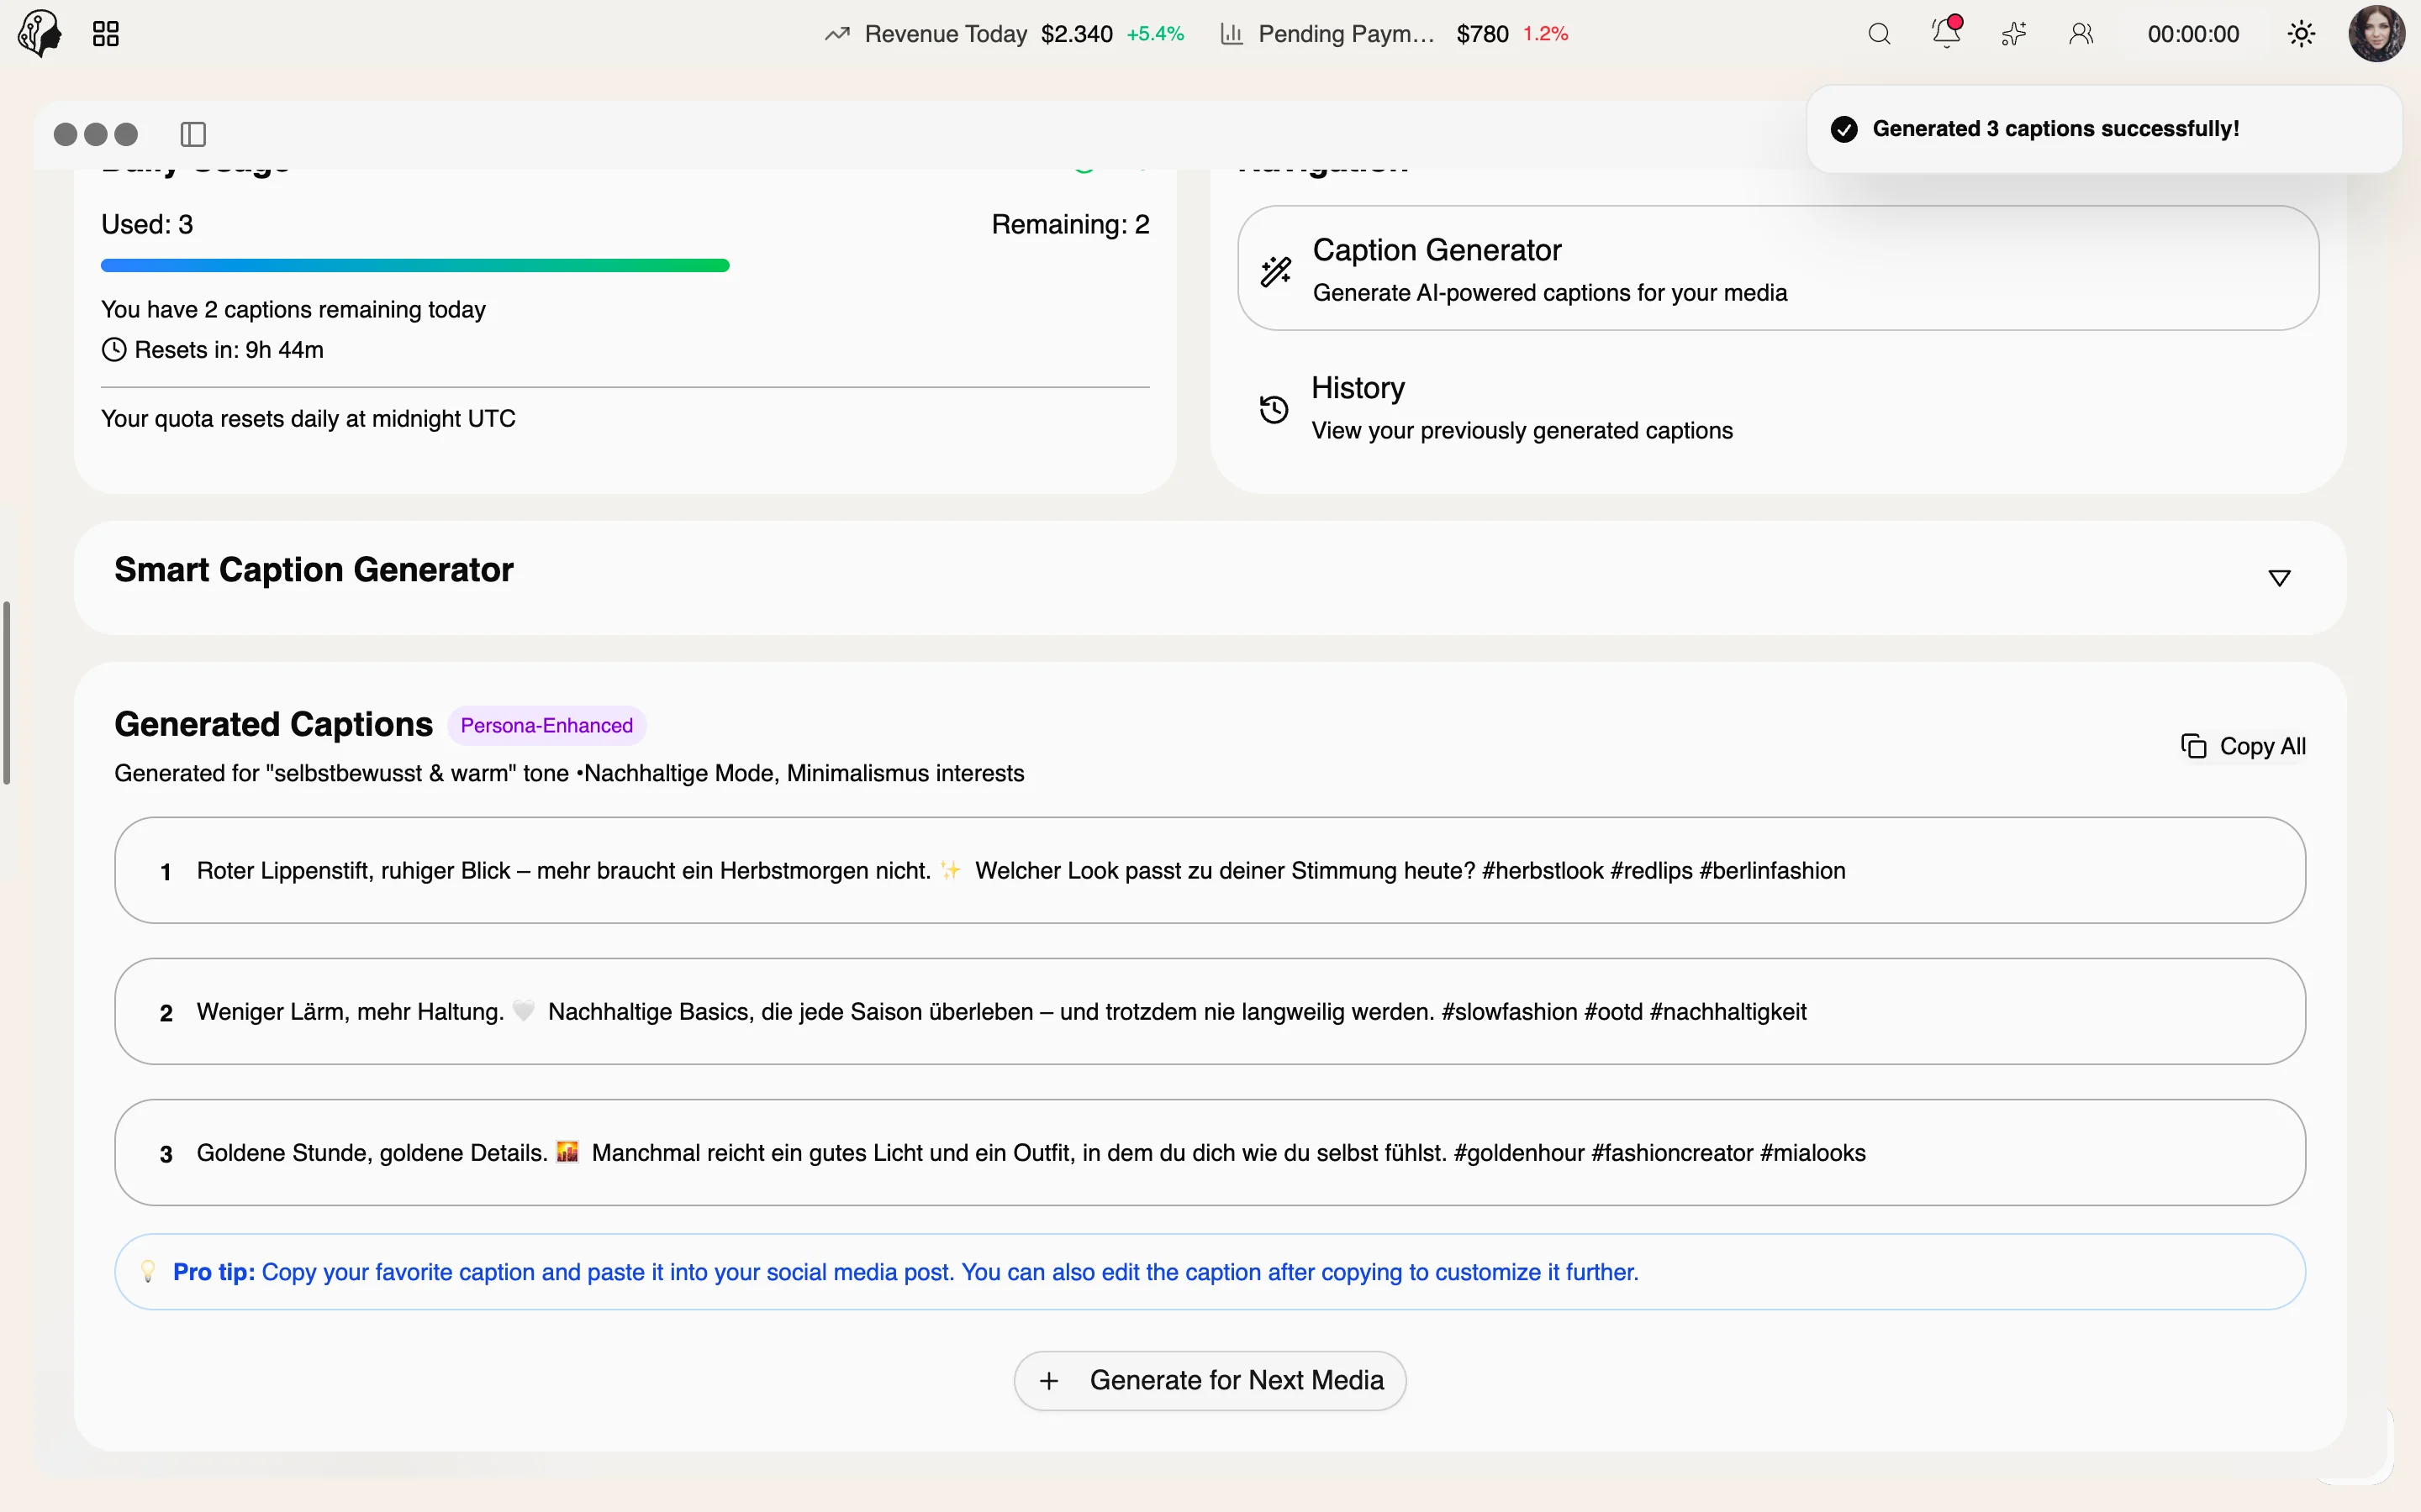Open the user contacts icon
This screenshot has height=1512, width=2421.
point(2081,34)
